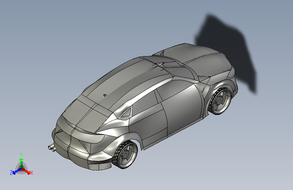This screenshot has height=190, width=293.
Task: Select the twin exhaust pipes on the car
Action: pyautogui.click(x=51, y=147)
